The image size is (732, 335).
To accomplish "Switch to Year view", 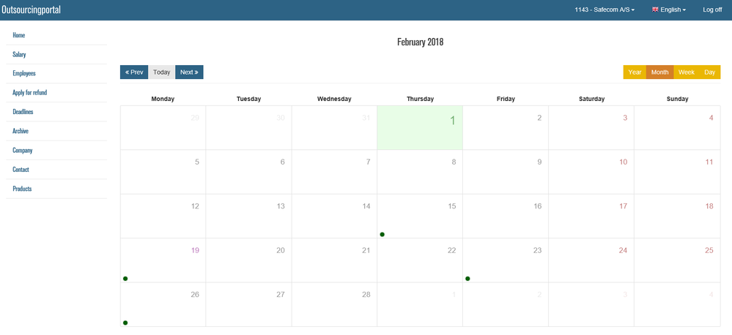I will click(x=635, y=72).
